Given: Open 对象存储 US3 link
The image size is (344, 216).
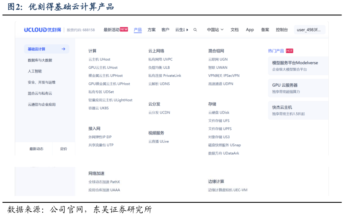Looking at the screenshot, I should coord(219,137).
